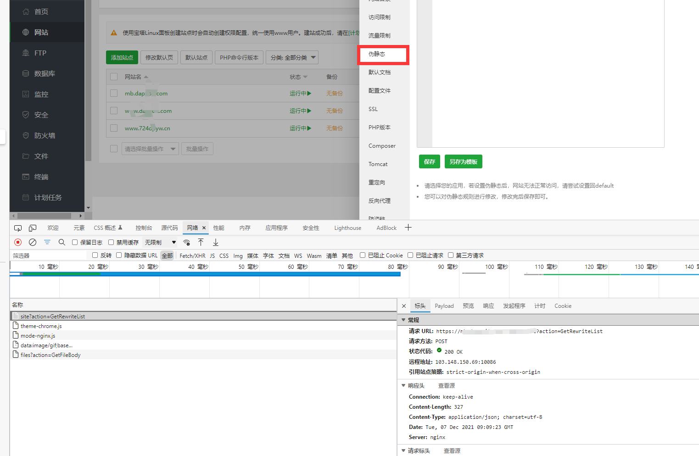Collapse the 常规 section
Image resolution: width=699 pixels, height=456 pixels.
pos(404,320)
